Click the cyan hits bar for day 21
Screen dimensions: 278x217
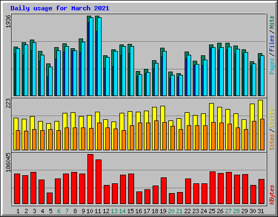point(181,85)
